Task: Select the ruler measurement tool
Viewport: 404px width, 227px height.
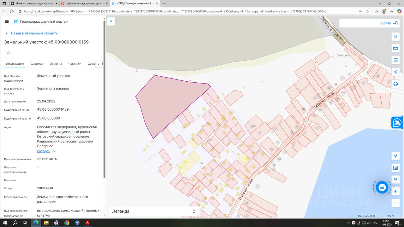Action: click(395, 49)
